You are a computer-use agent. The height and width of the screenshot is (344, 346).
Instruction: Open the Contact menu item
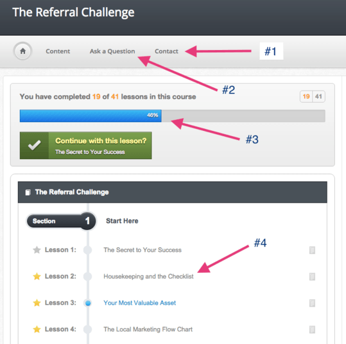tap(166, 51)
